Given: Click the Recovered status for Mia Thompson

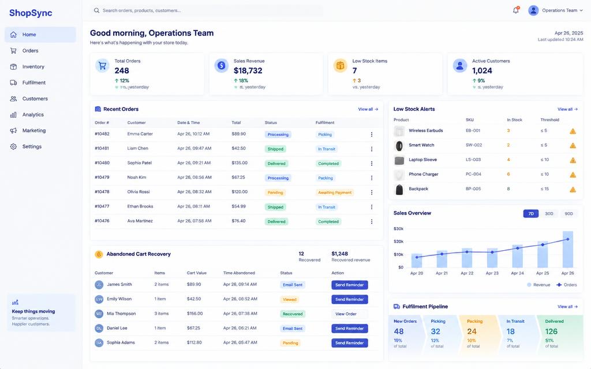Looking at the screenshot, I should (293, 314).
